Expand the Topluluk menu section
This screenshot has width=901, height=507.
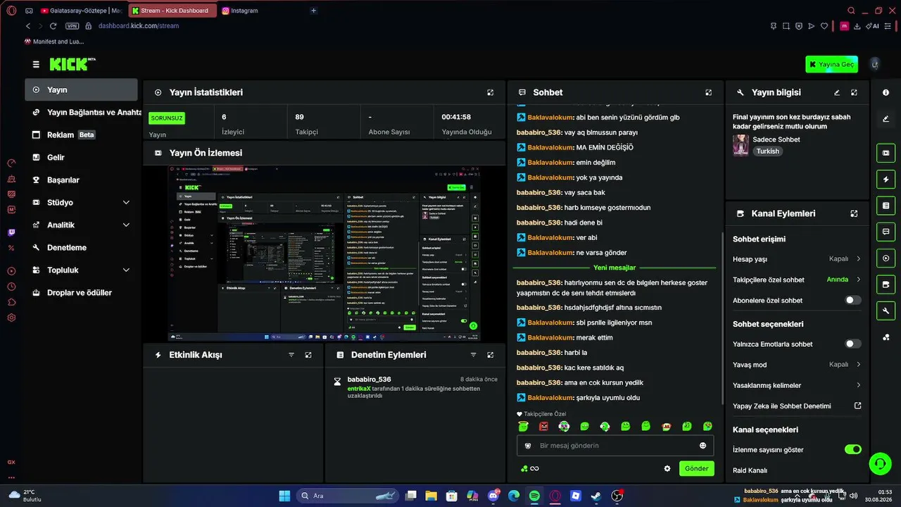(x=82, y=270)
